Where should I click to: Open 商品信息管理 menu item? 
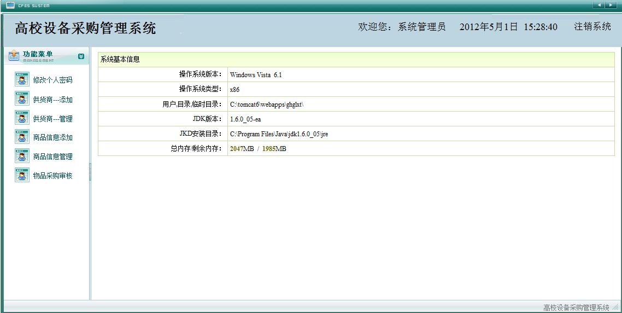[x=53, y=156]
